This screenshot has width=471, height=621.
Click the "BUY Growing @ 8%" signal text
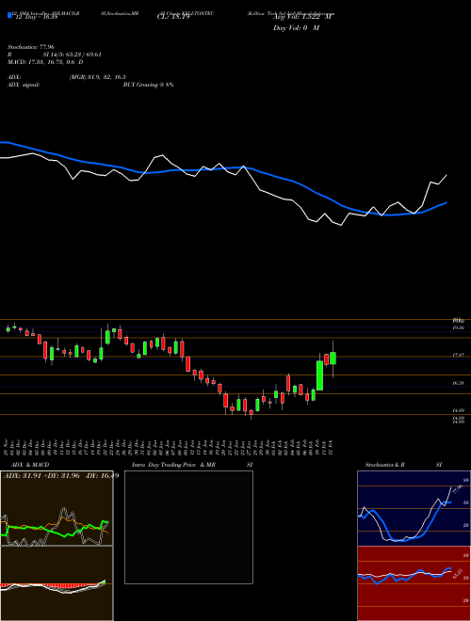pos(148,85)
